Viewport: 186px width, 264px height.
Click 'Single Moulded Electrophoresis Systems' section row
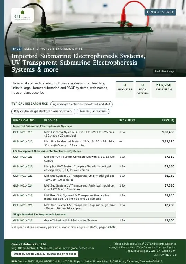94,215
